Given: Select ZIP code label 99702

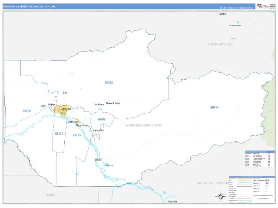Looking at the screenshot, I should (101, 119).
